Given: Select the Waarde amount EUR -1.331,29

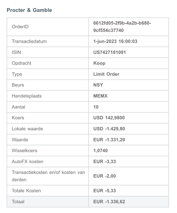Looking at the screenshot, I should (x=109, y=140).
